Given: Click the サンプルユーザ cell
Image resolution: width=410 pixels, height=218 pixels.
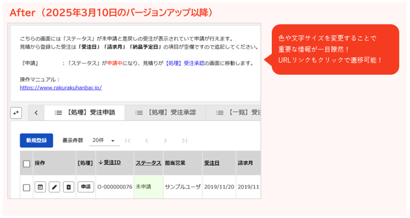Looking at the screenshot, I should (183, 186).
